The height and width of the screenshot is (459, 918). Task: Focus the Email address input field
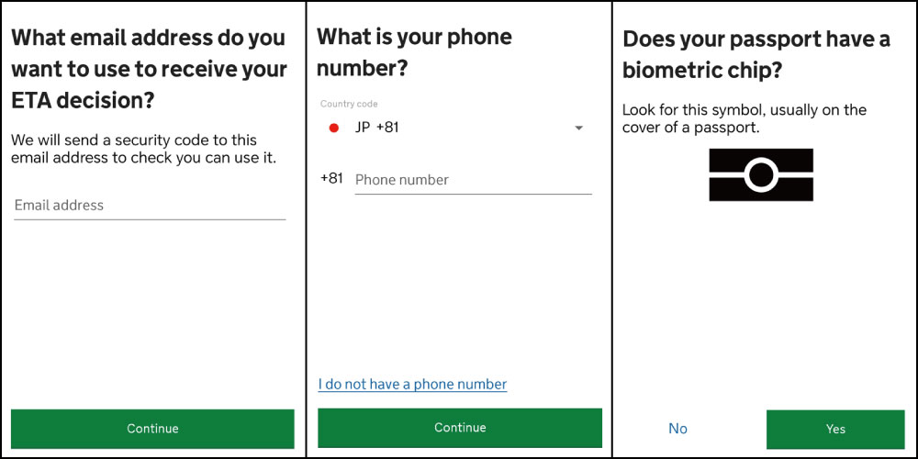pos(150,206)
